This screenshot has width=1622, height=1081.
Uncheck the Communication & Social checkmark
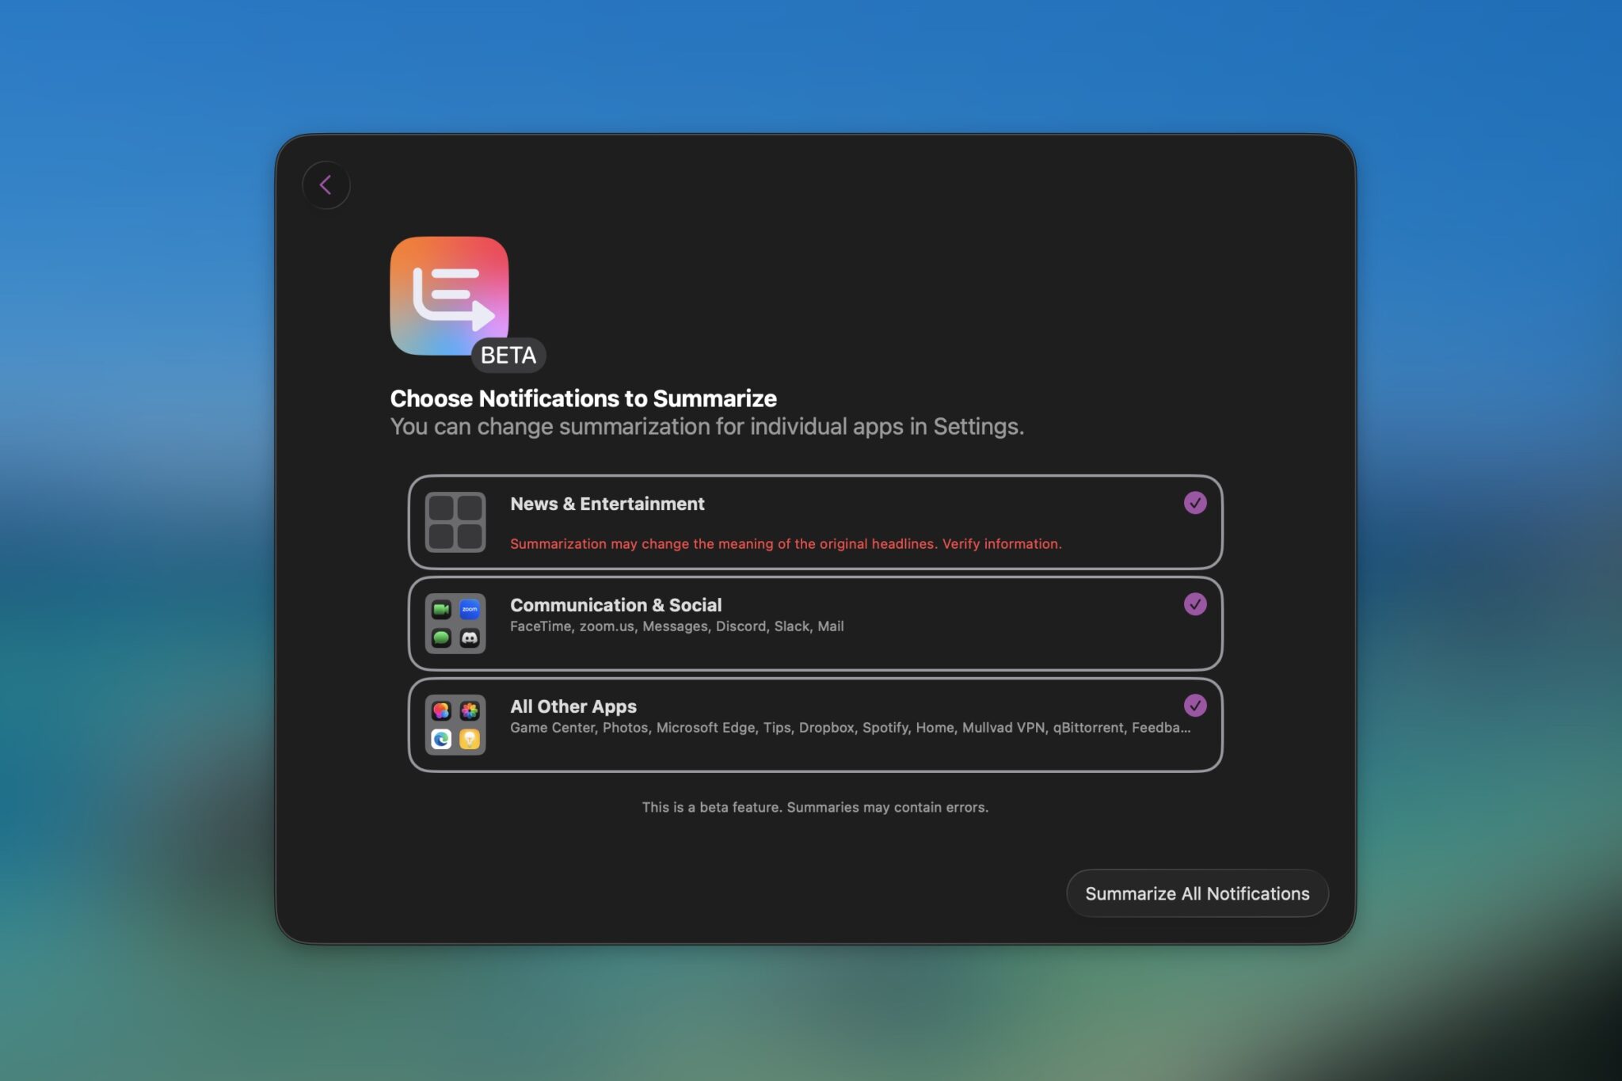coord(1195,603)
